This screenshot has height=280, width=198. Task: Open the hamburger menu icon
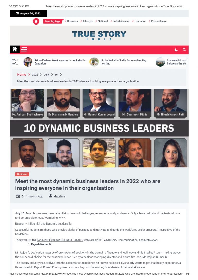(24, 49)
